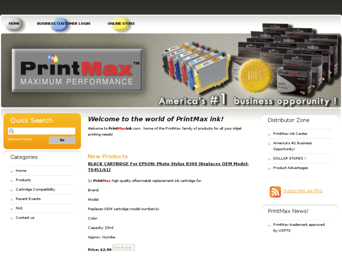Click the New Products heading
The image size is (342, 256).
tap(108, 156)
